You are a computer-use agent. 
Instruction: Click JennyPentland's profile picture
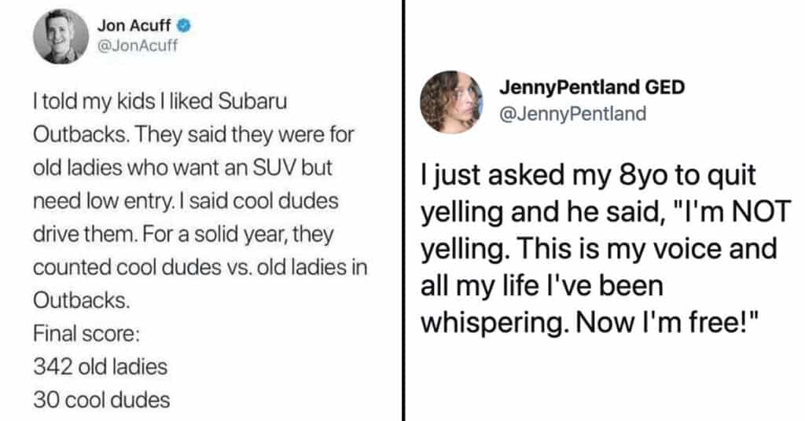tap(452, 103)
